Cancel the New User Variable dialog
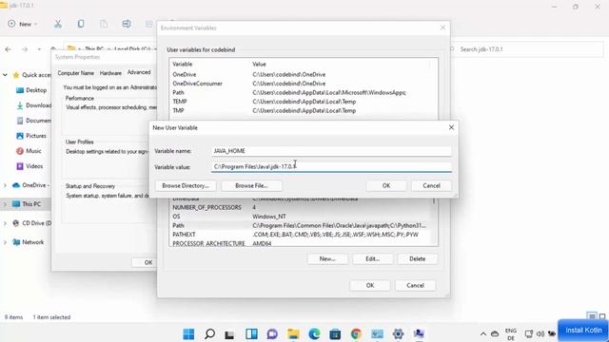This screenshot has height=342, width=609. coord(431,186)
